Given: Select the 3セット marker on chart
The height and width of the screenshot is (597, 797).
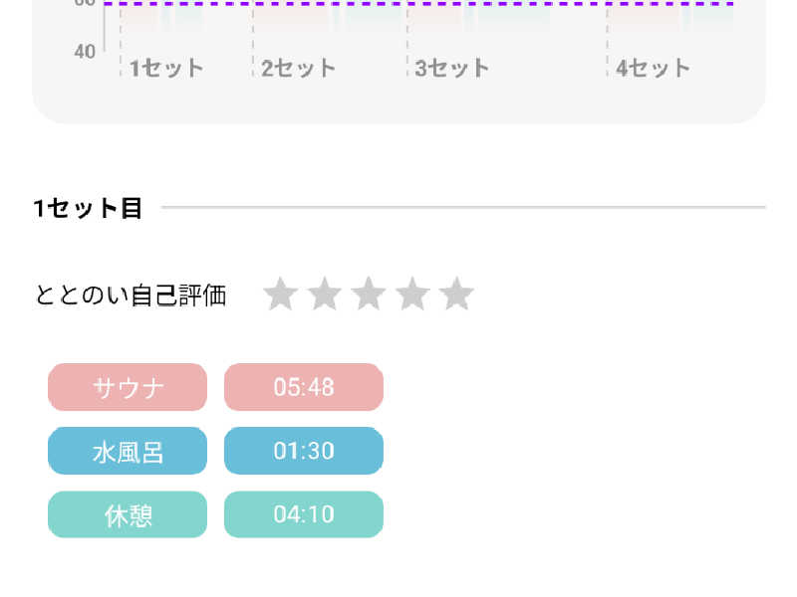Looking at the screenshot, I should 452,68.
